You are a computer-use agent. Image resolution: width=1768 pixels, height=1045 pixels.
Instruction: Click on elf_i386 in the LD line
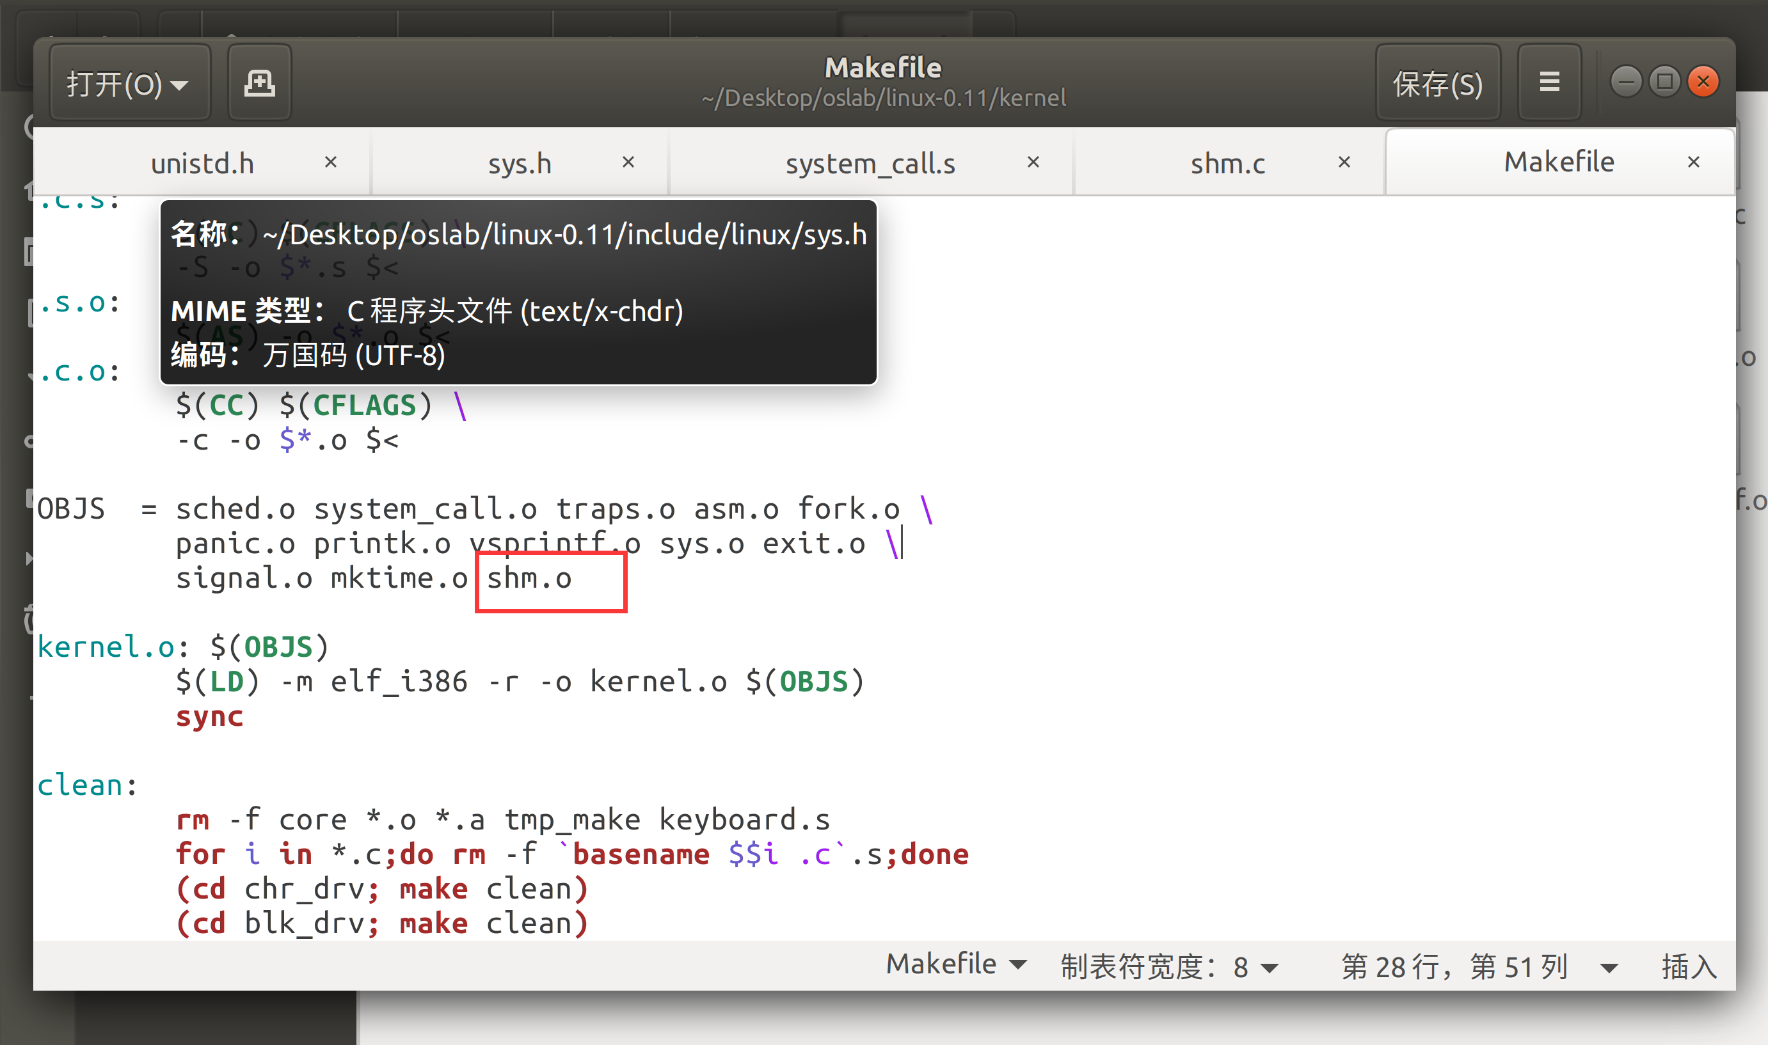pyautogui.click(x=399, y=682)
